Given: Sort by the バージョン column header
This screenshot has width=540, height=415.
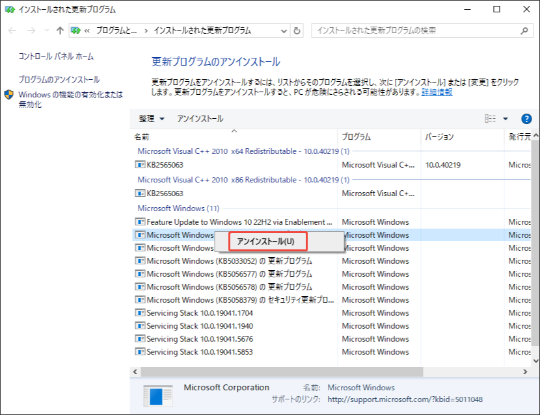Looking at the screenshot, I should [462, 137].
